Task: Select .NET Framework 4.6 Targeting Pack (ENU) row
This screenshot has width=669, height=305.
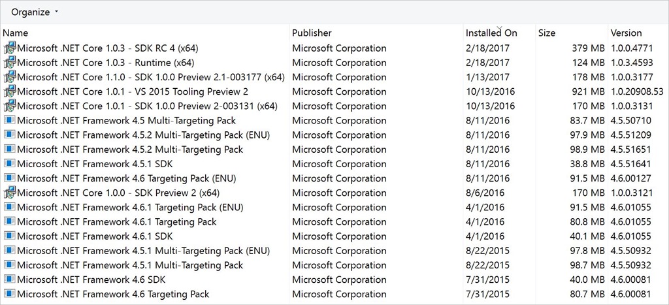Action: pos(126,178)
